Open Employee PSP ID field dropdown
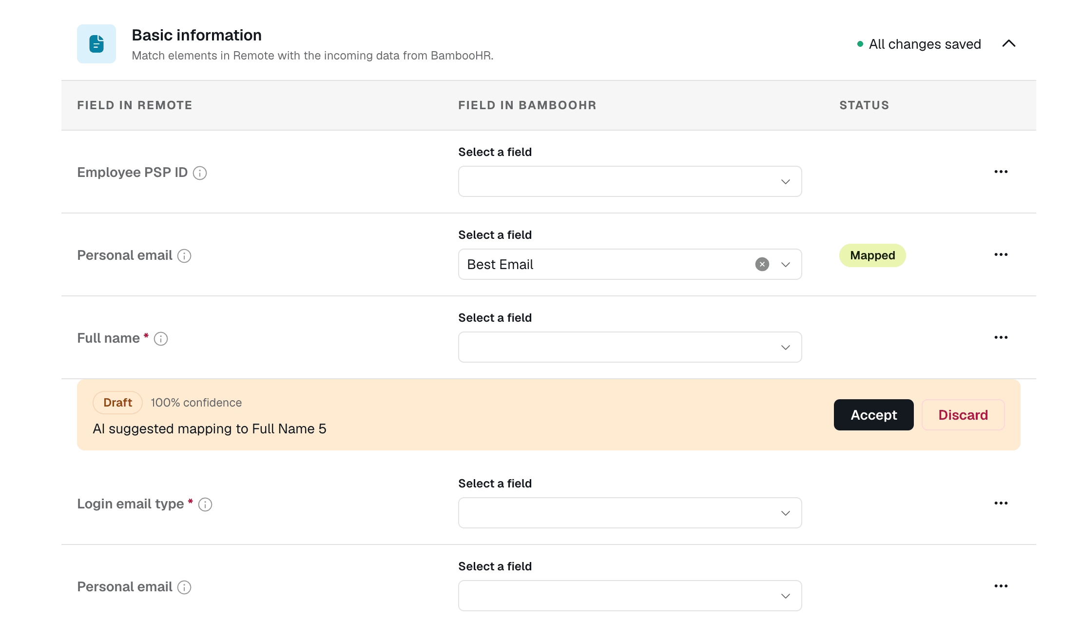Viewport: 1082px width, 622px height. click(630, 181)
